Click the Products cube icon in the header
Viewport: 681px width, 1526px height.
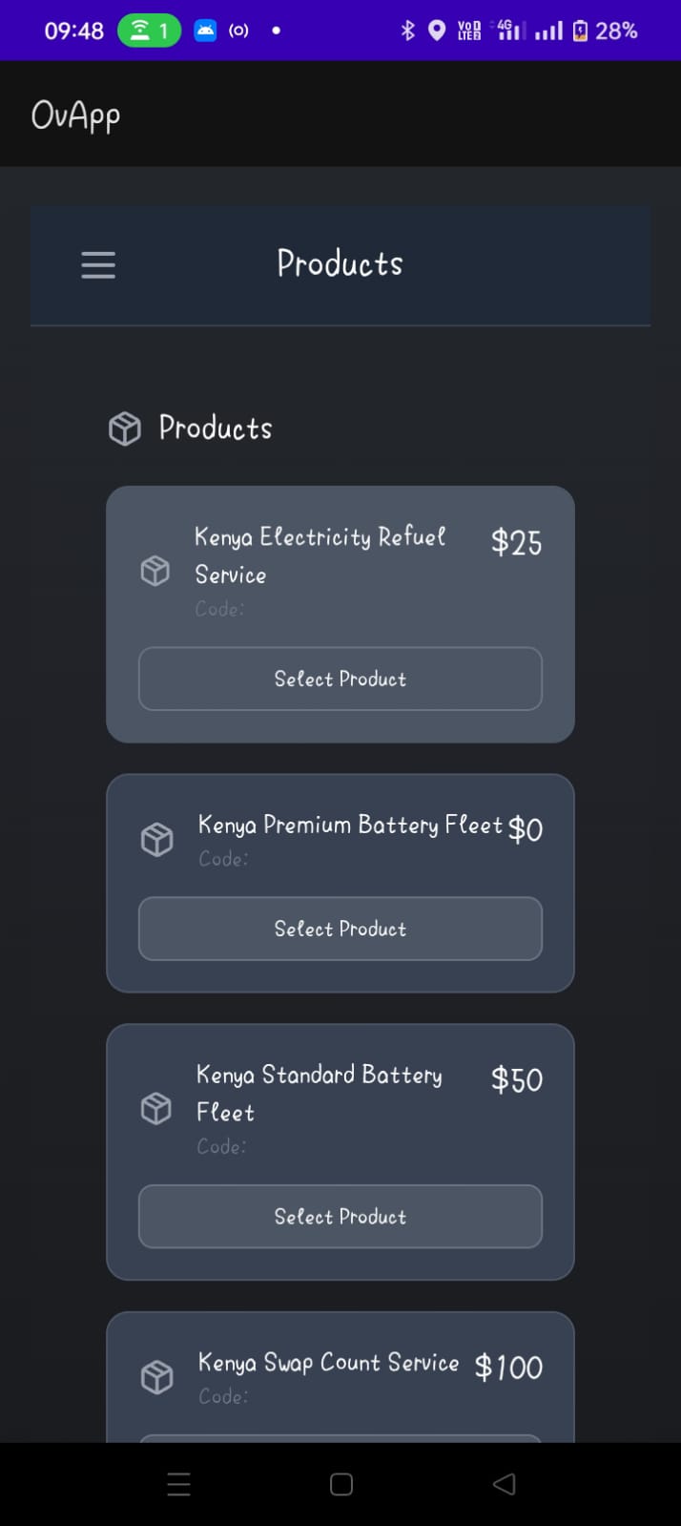point(124,429)
